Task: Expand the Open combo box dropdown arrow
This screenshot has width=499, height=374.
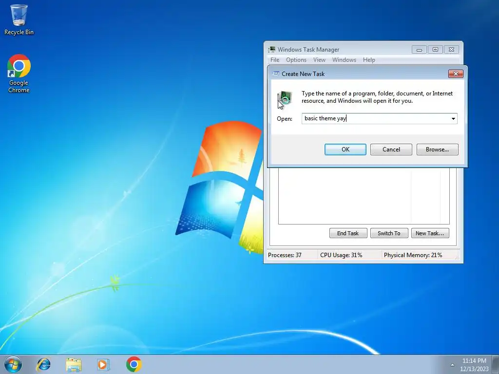Action: tap(453, 119)
